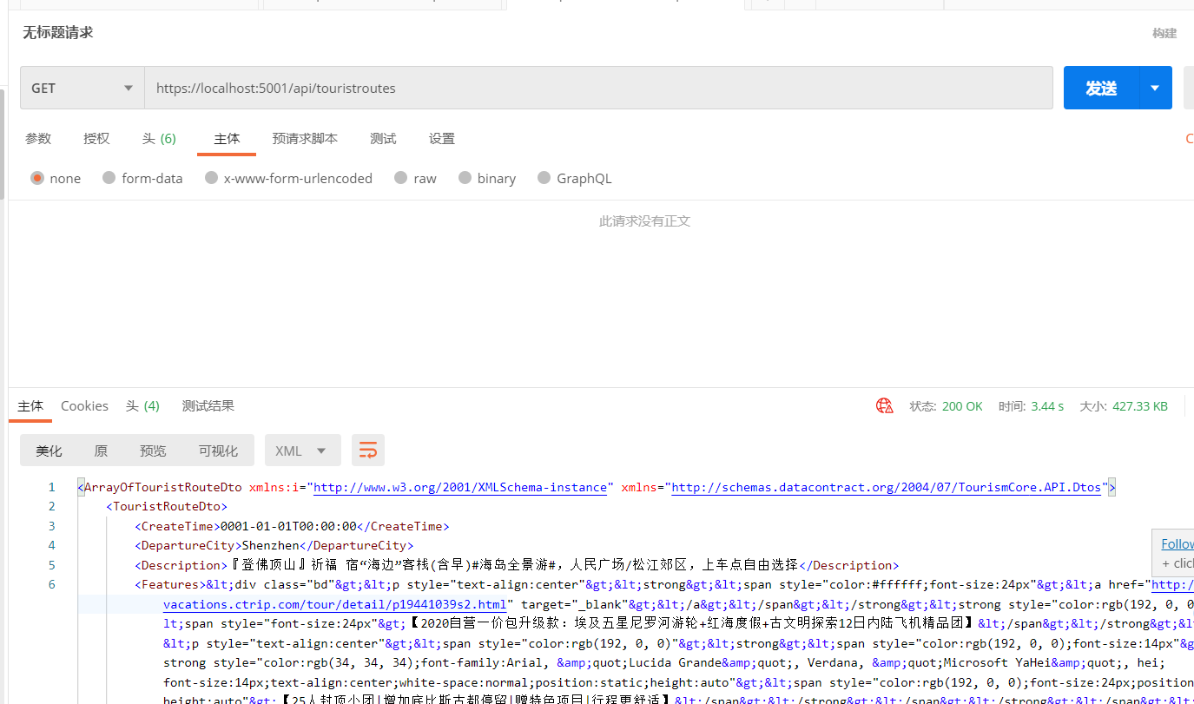Open the 设置 tab

tap(442, 138)
